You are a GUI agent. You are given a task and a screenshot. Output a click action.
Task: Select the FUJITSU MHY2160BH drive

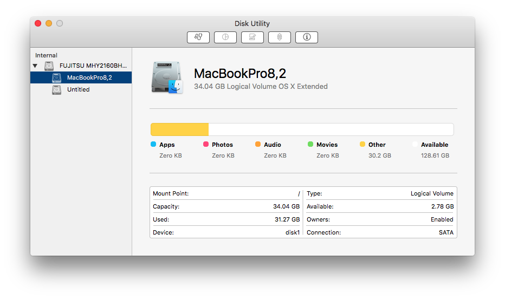pyautogui.click(x=81, y=66)
